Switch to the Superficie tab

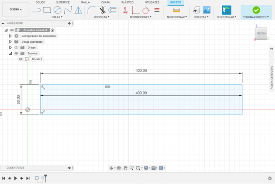pos(63,2)
